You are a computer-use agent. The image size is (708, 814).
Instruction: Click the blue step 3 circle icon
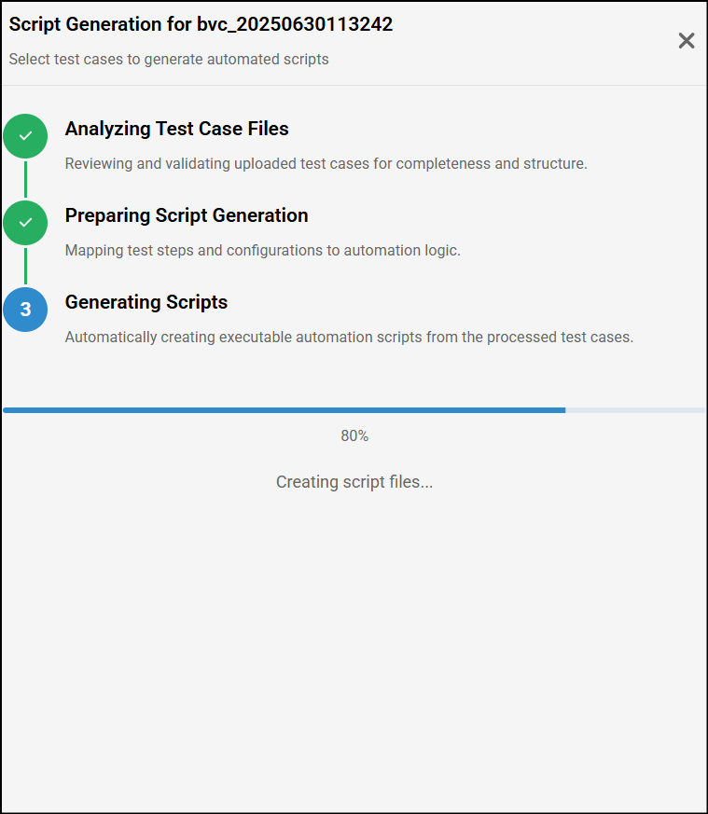25,310
